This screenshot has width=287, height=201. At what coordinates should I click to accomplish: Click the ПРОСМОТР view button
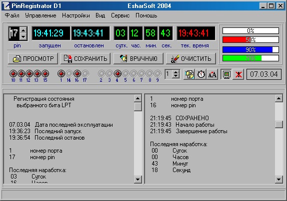point(33,58)
